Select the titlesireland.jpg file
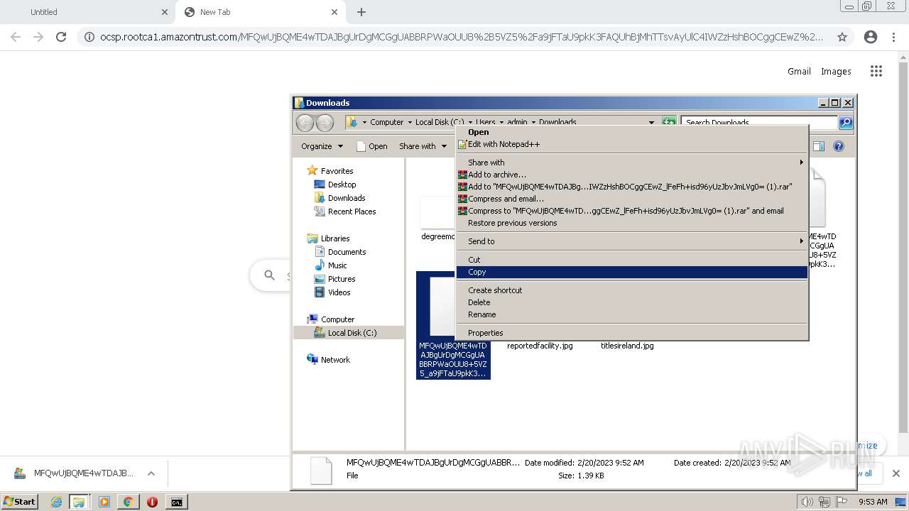The width and height of the screenshot is (909, 511). (627, 346)
